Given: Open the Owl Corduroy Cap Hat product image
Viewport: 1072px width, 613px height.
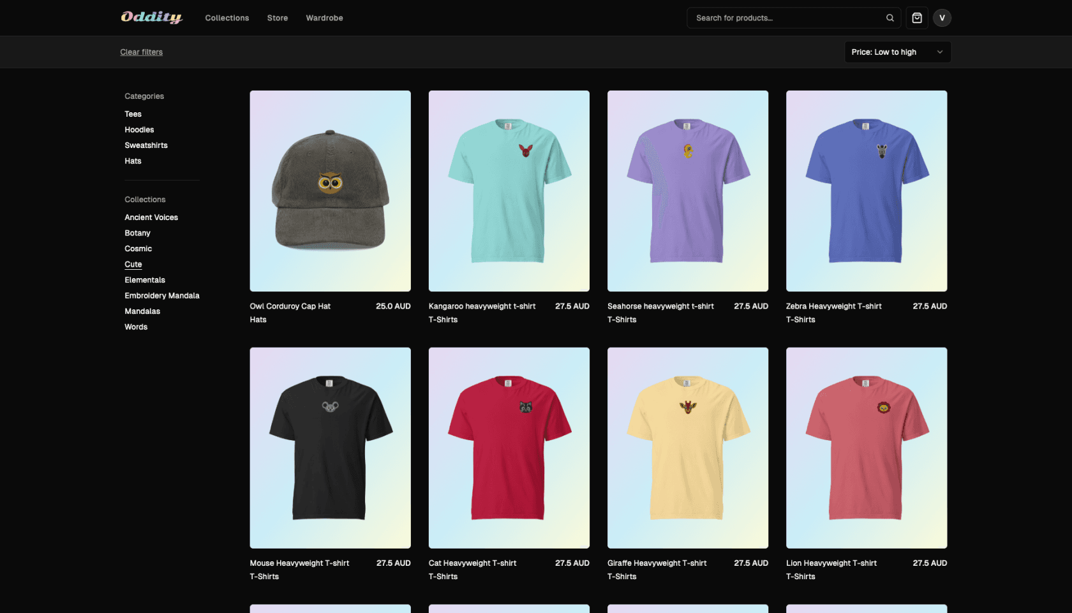Looking at the screenshot, I should click(330, 190).
